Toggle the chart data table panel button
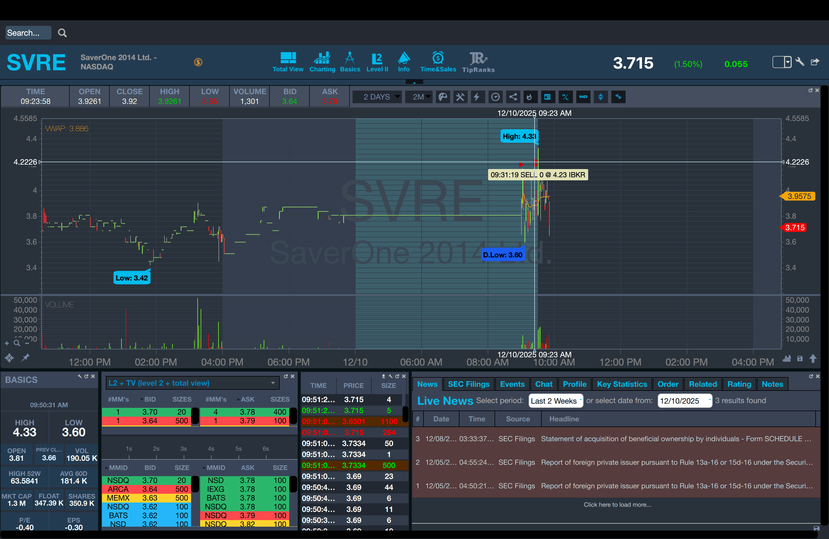 (x=547, y=97)
